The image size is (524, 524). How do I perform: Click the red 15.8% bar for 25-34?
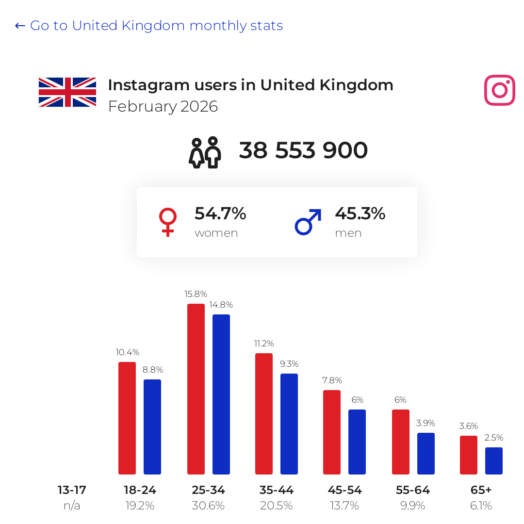(196, 389)
